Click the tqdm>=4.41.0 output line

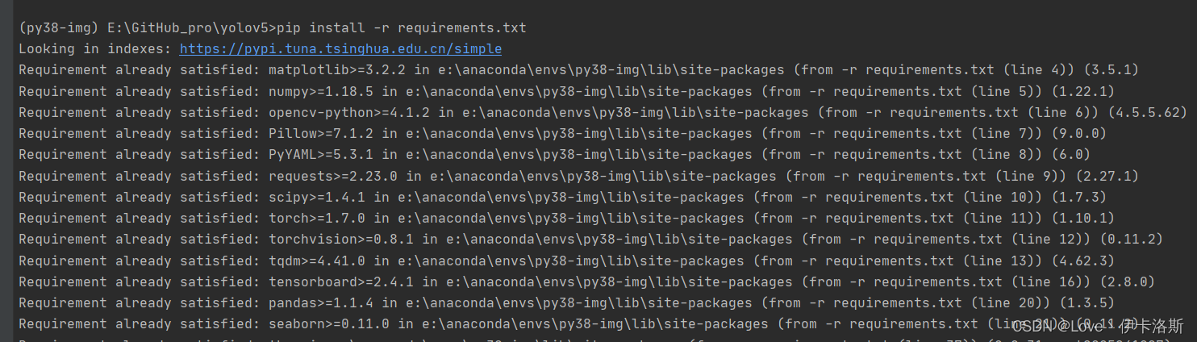coord(566,261)
